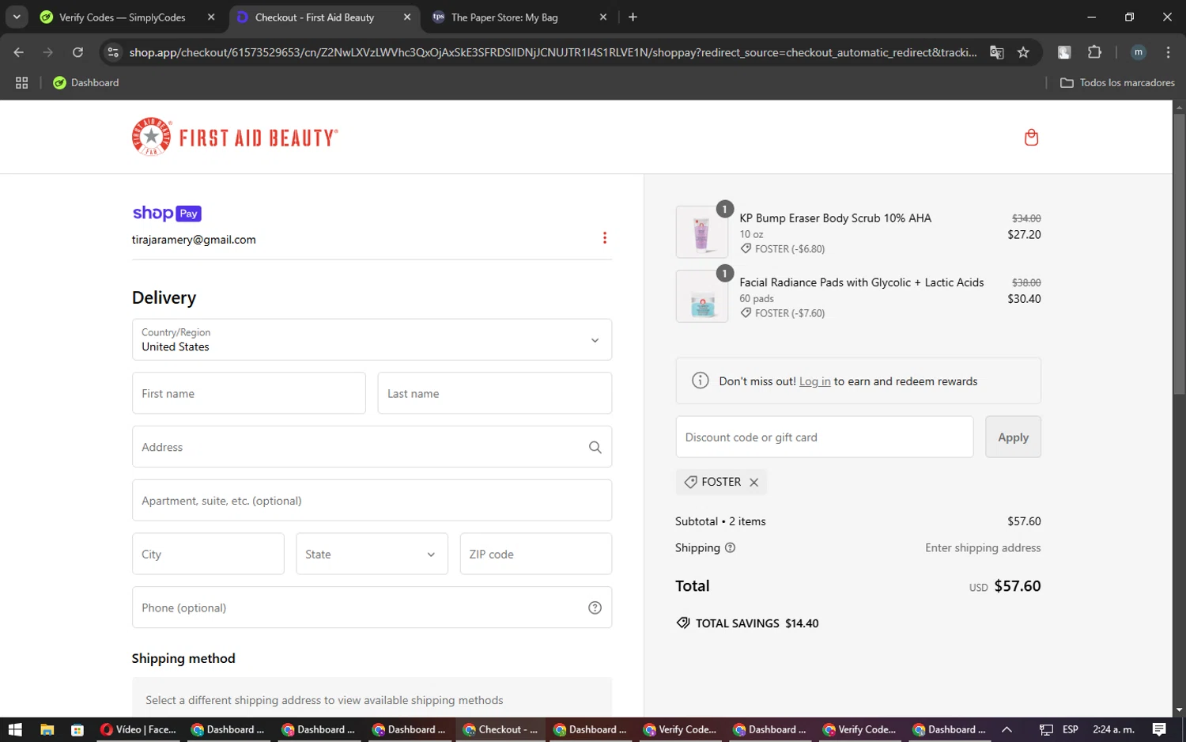Click the Apply discount button

(x=1013, y=437)
